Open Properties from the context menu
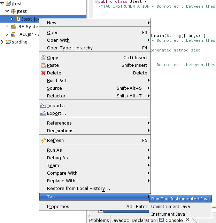The image size is (216, 223). click(x=95, y=207)
